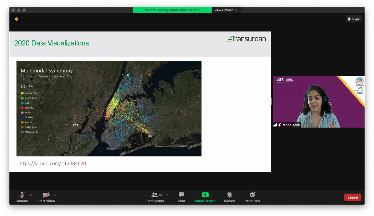Screen dimensions: 374x216
Task: Click the Citibike legend entry
Action: 27,117
